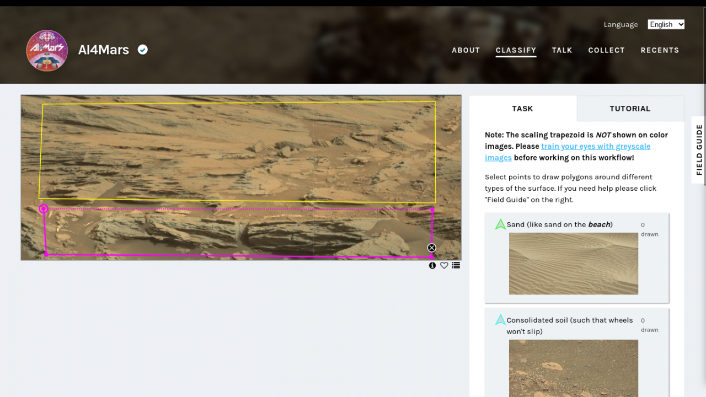The height and width of the screenshot is (397, 706).
Task: Switch to the TASK tab
Action: point(523,109)
